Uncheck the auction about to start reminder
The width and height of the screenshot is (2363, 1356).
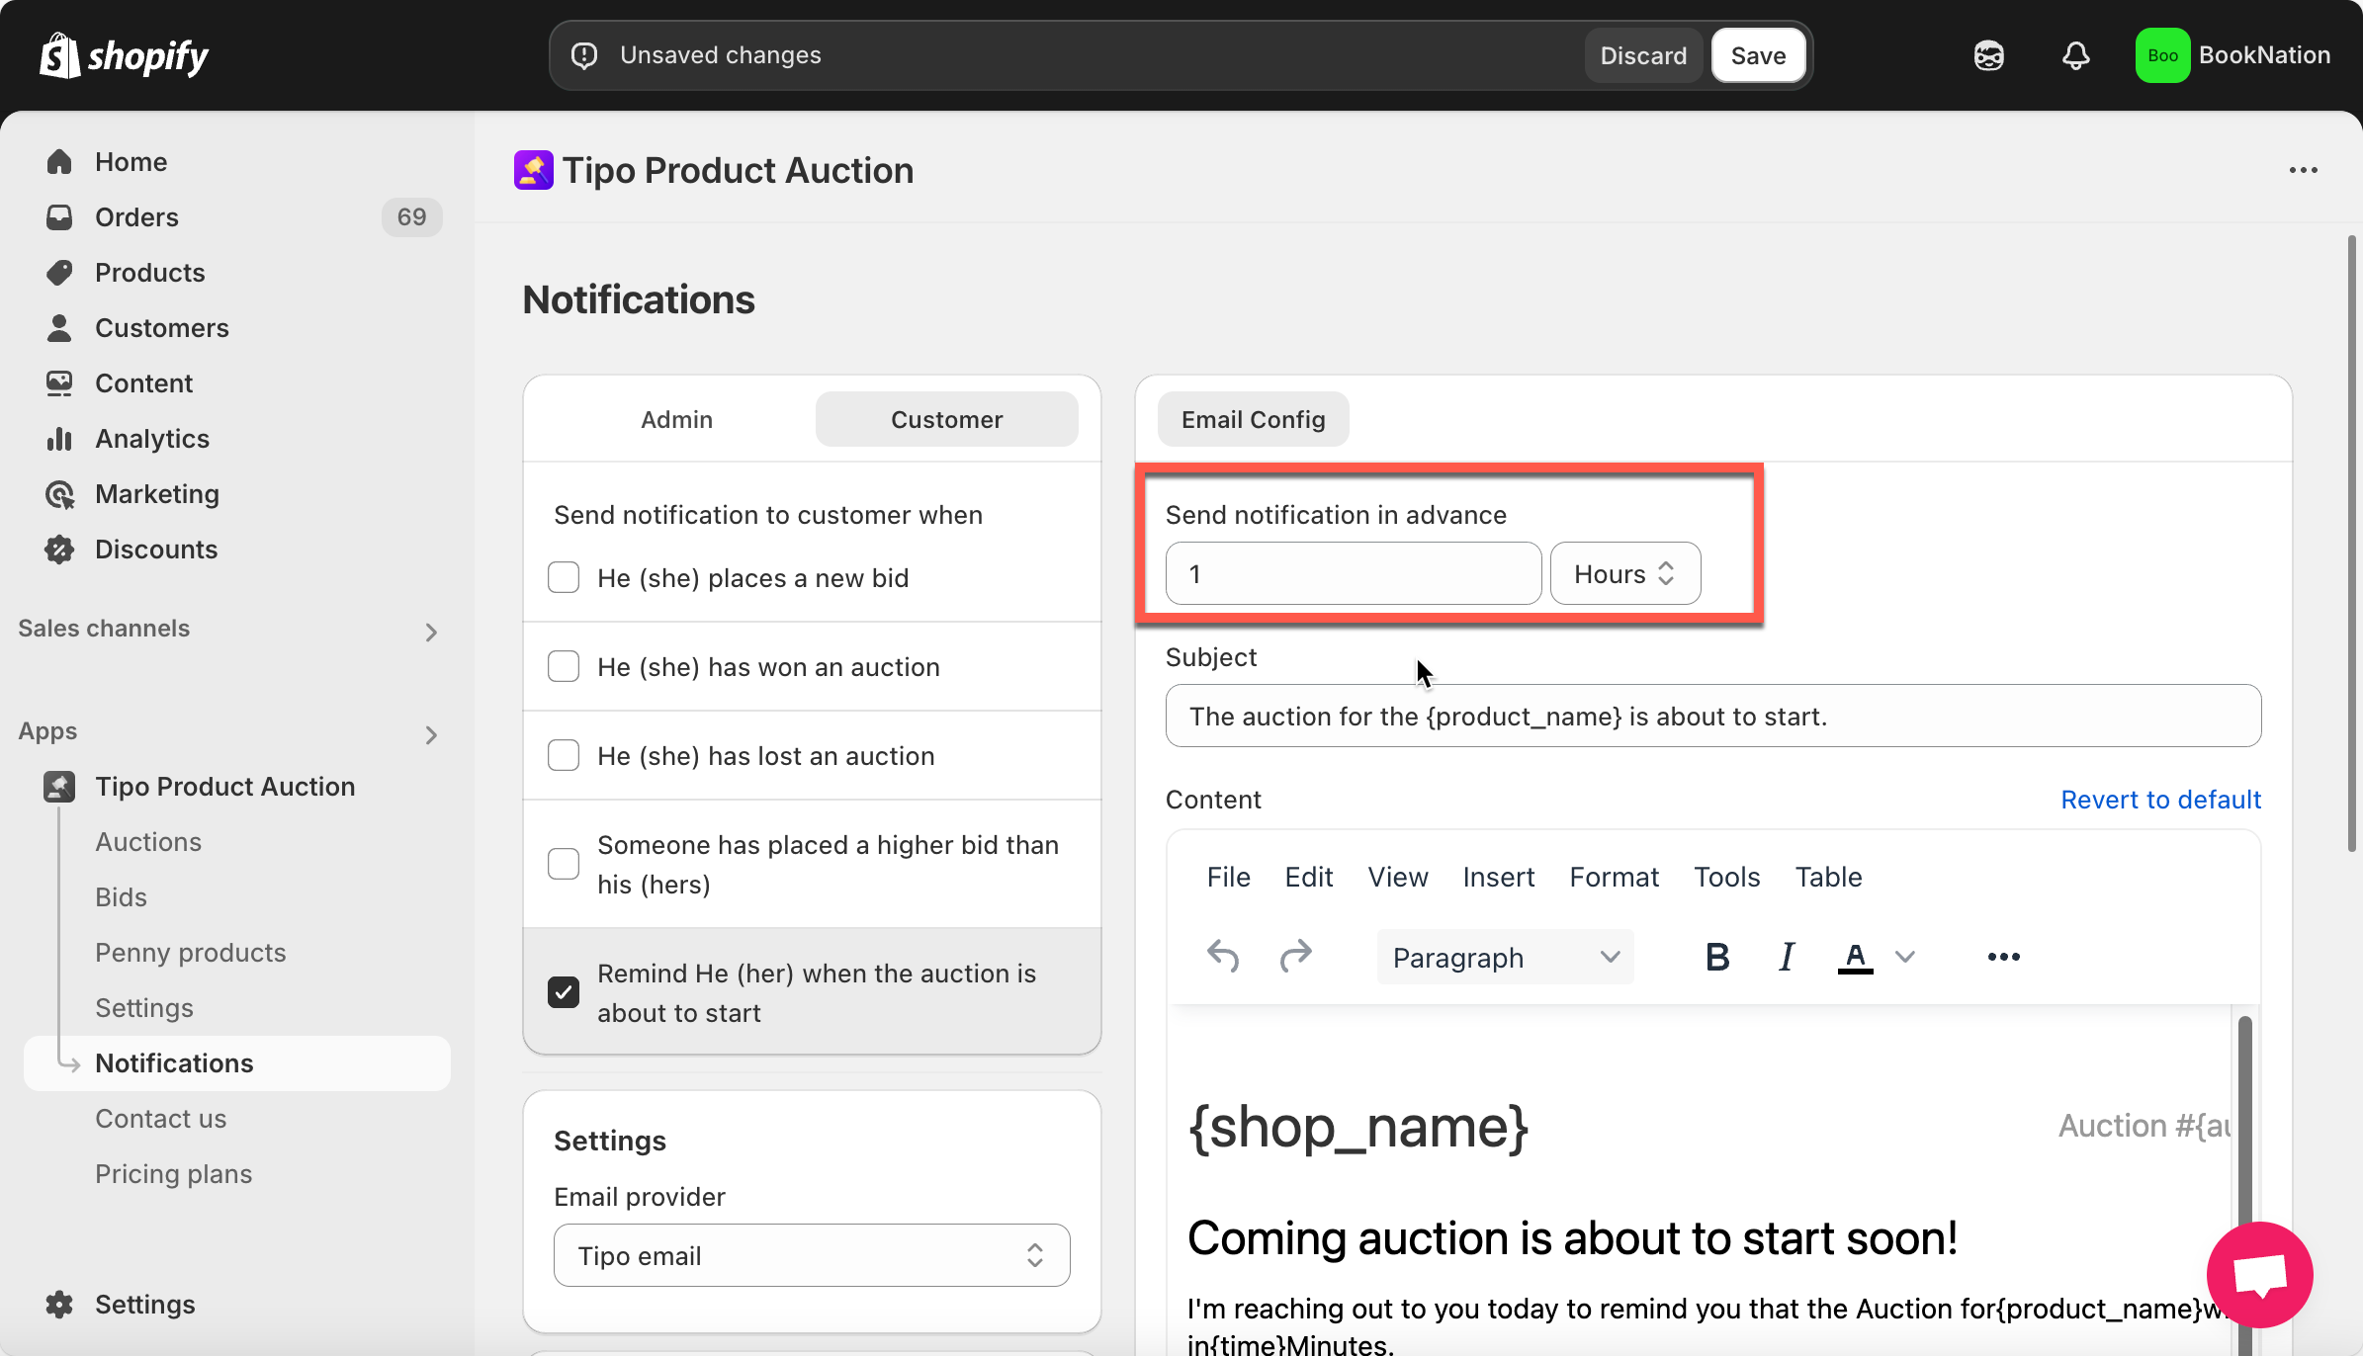click(x=564, y=992)
